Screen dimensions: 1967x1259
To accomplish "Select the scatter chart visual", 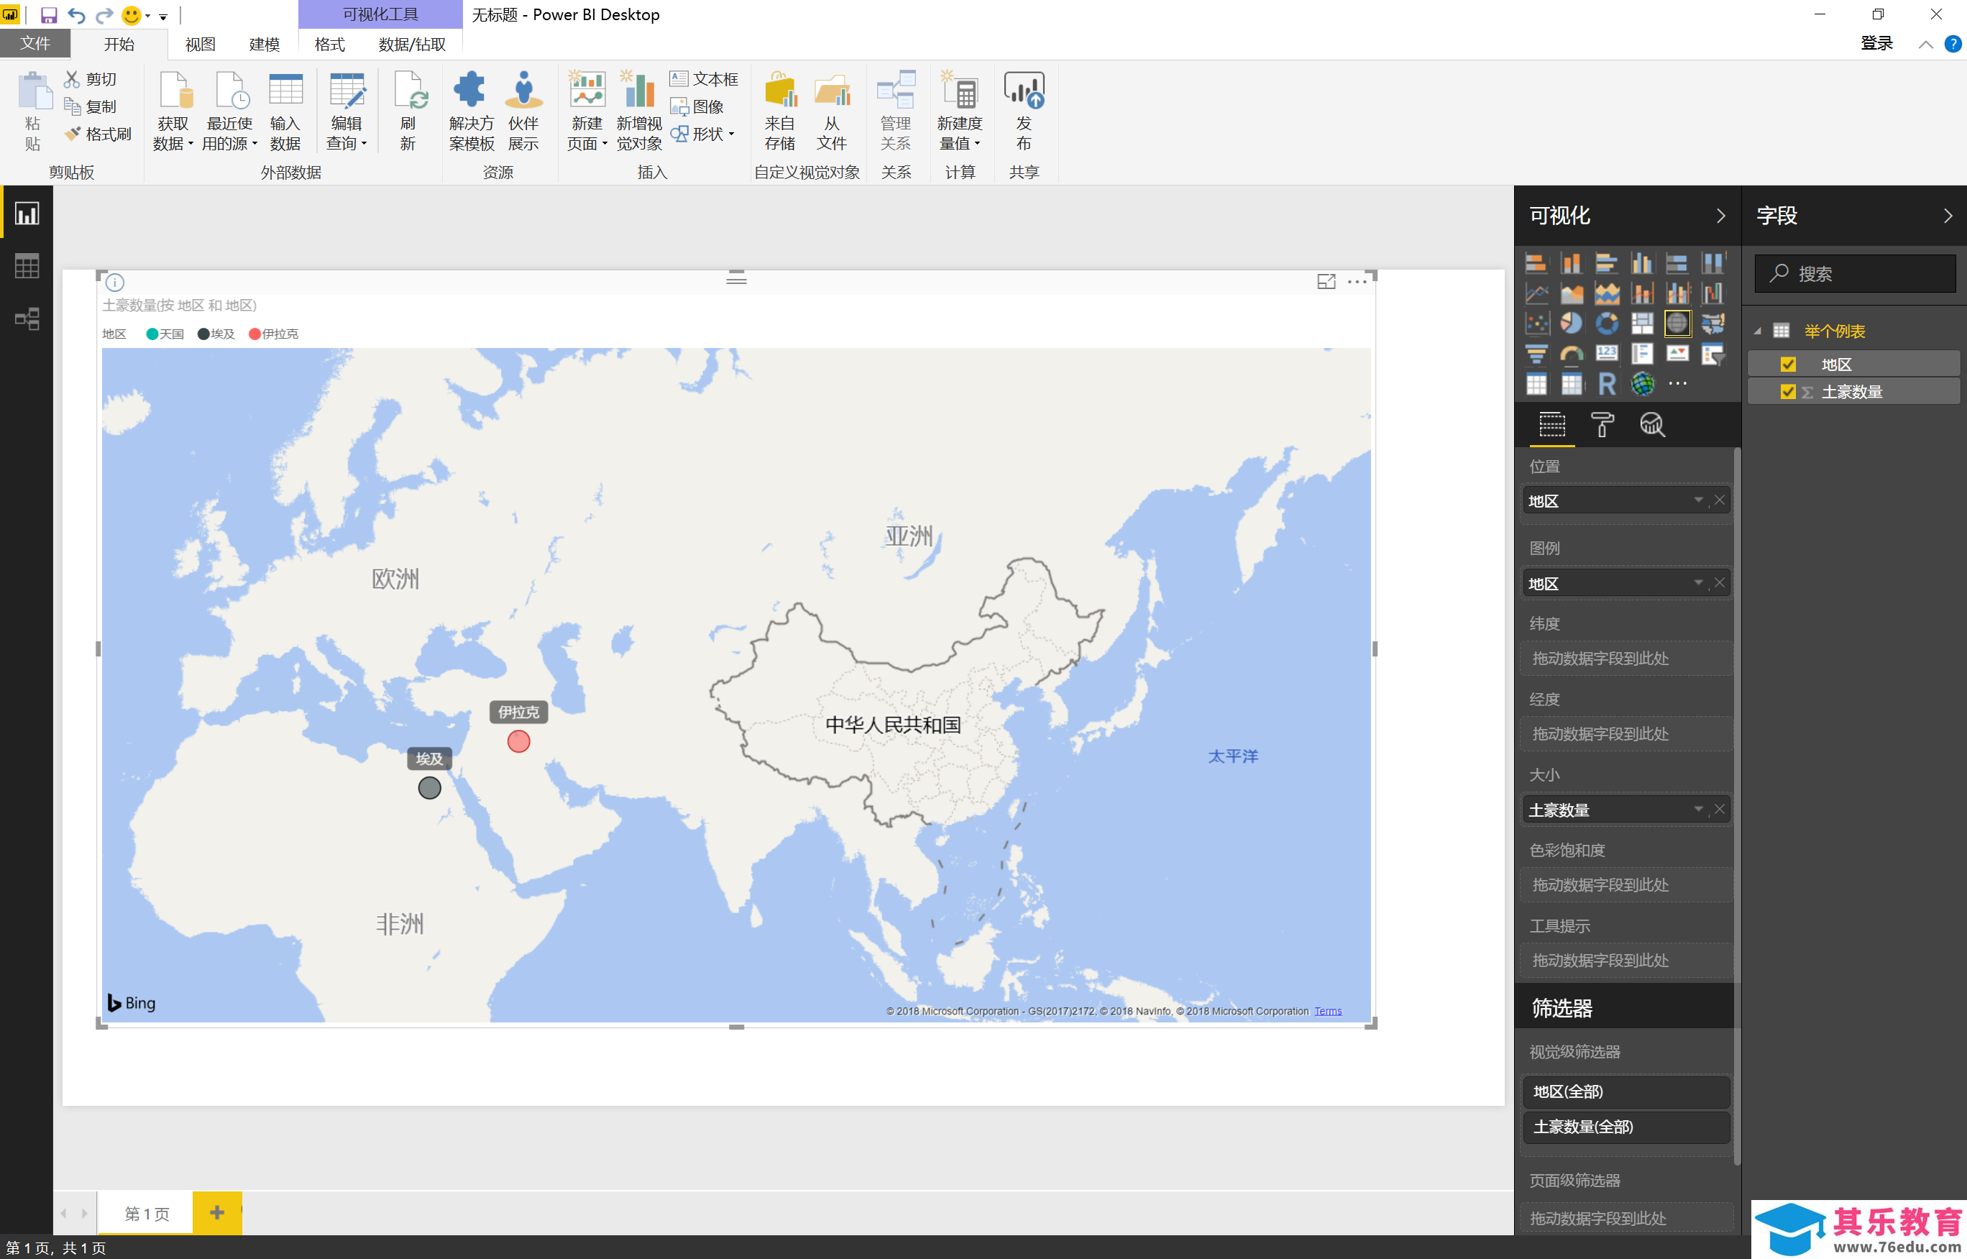I will (x=1536, y=324).
